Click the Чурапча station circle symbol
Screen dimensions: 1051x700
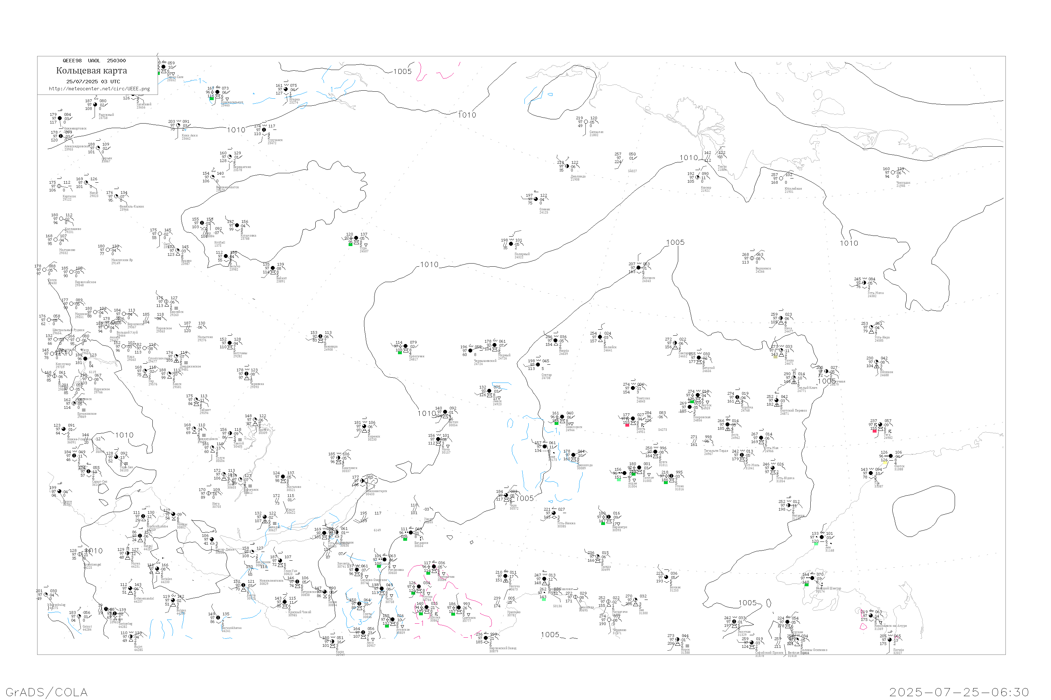point(737,397)
